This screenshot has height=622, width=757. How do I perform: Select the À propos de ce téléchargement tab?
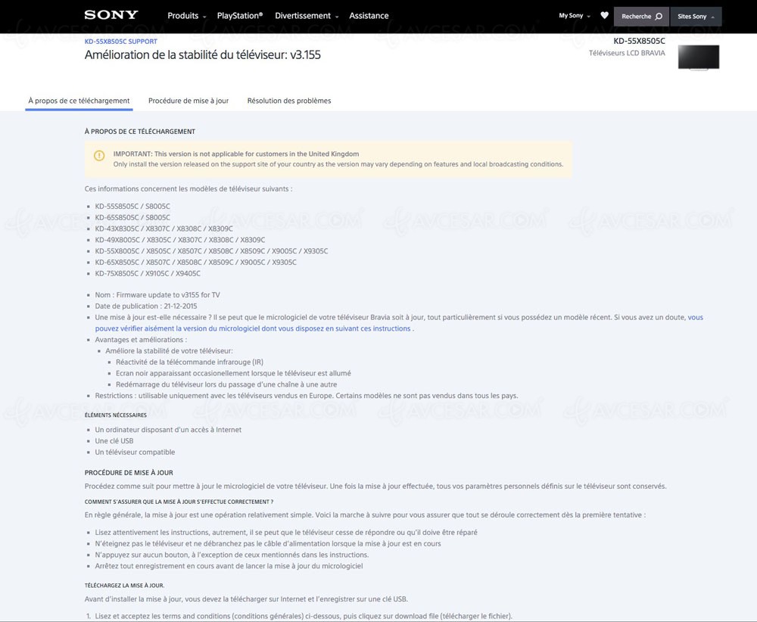pyautogui.click(x=79, y=100)
